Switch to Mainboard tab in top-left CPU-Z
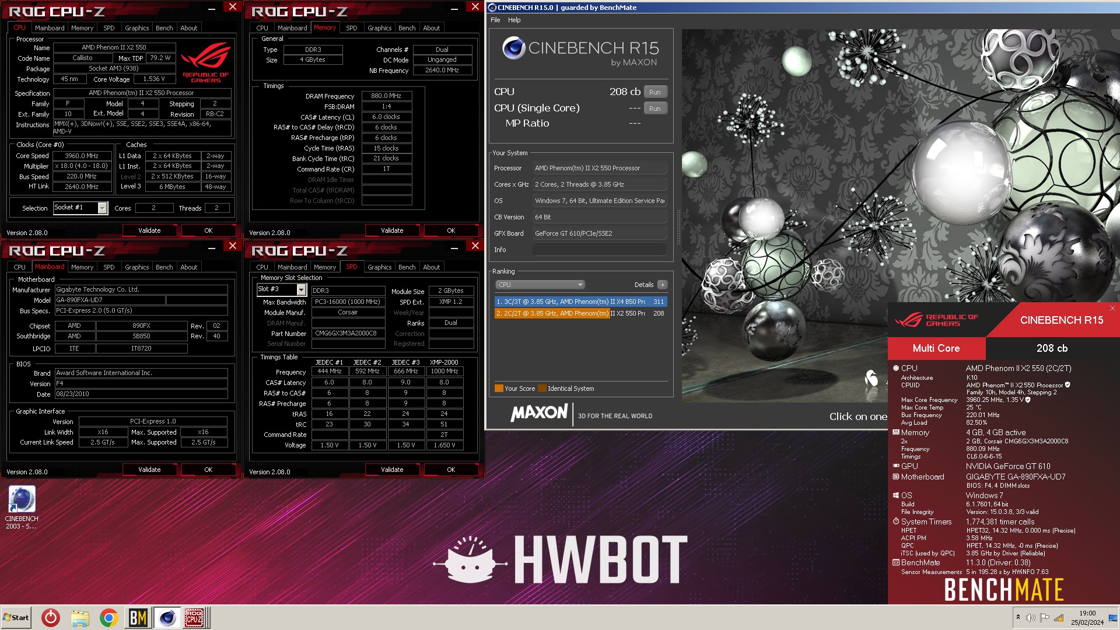 pyautogui.click(x=50, y=28)
